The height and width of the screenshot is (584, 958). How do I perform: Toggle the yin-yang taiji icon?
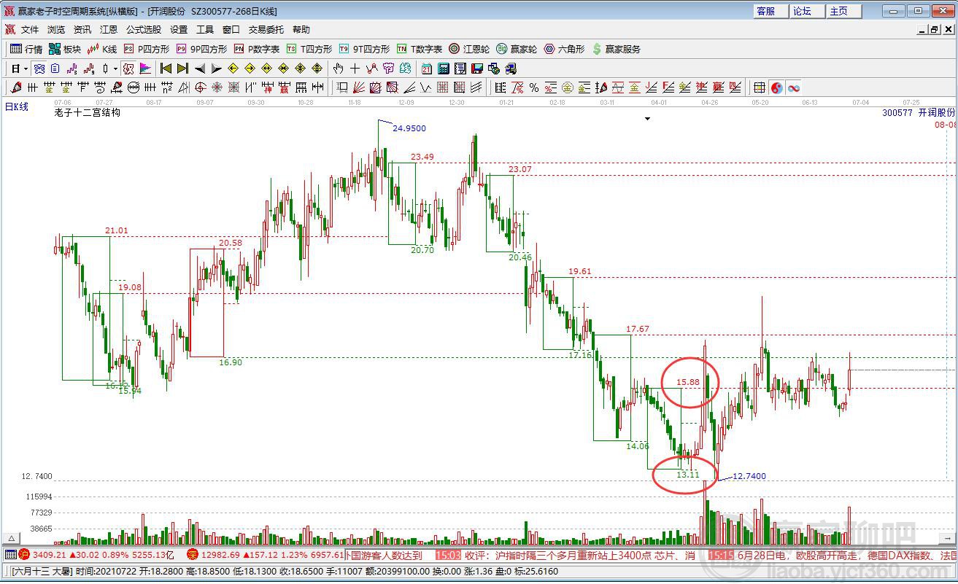(x=776, y=87)
